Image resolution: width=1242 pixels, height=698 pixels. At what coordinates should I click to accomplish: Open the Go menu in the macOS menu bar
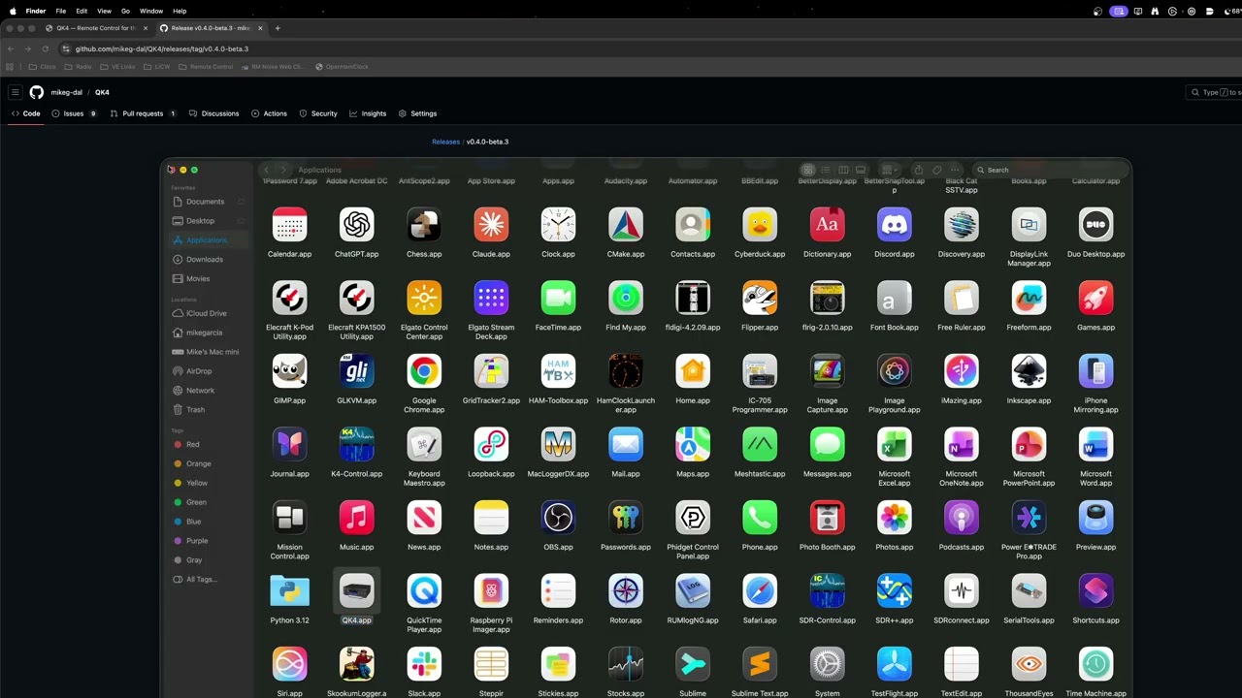point(125,11)
